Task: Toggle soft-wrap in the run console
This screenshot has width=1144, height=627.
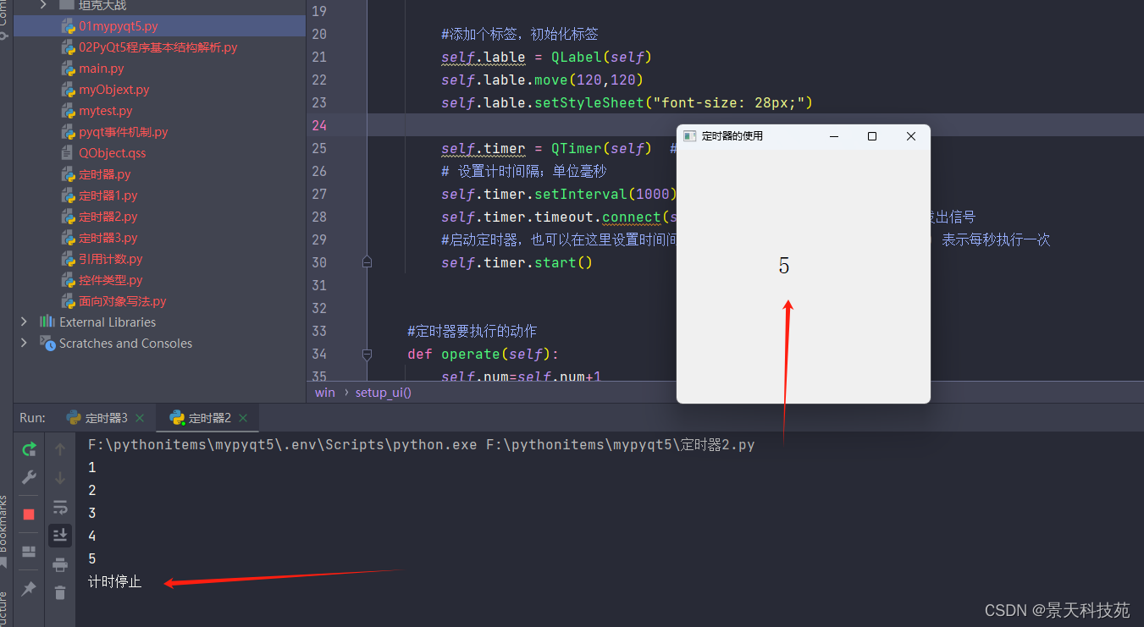Action: click(x=60, y=507)
